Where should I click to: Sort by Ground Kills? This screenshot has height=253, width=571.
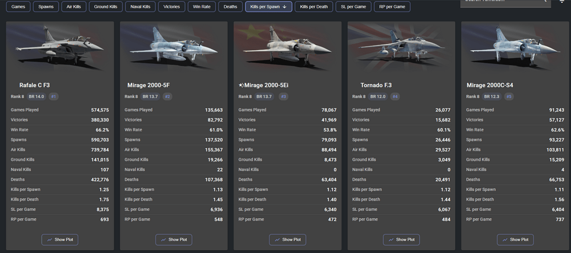pos(106,7)
